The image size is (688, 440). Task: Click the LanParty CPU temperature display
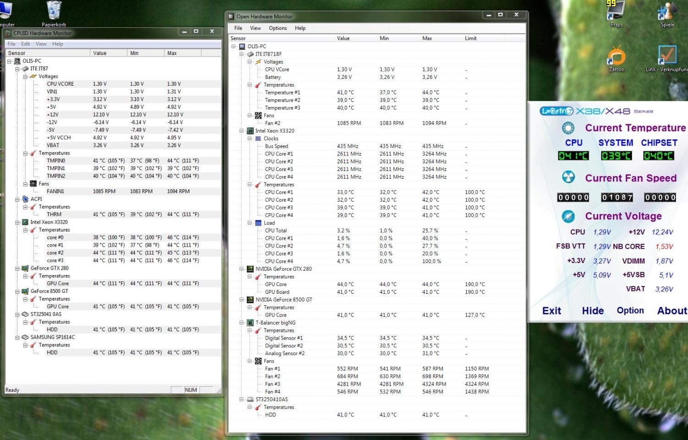pos(573,156)
